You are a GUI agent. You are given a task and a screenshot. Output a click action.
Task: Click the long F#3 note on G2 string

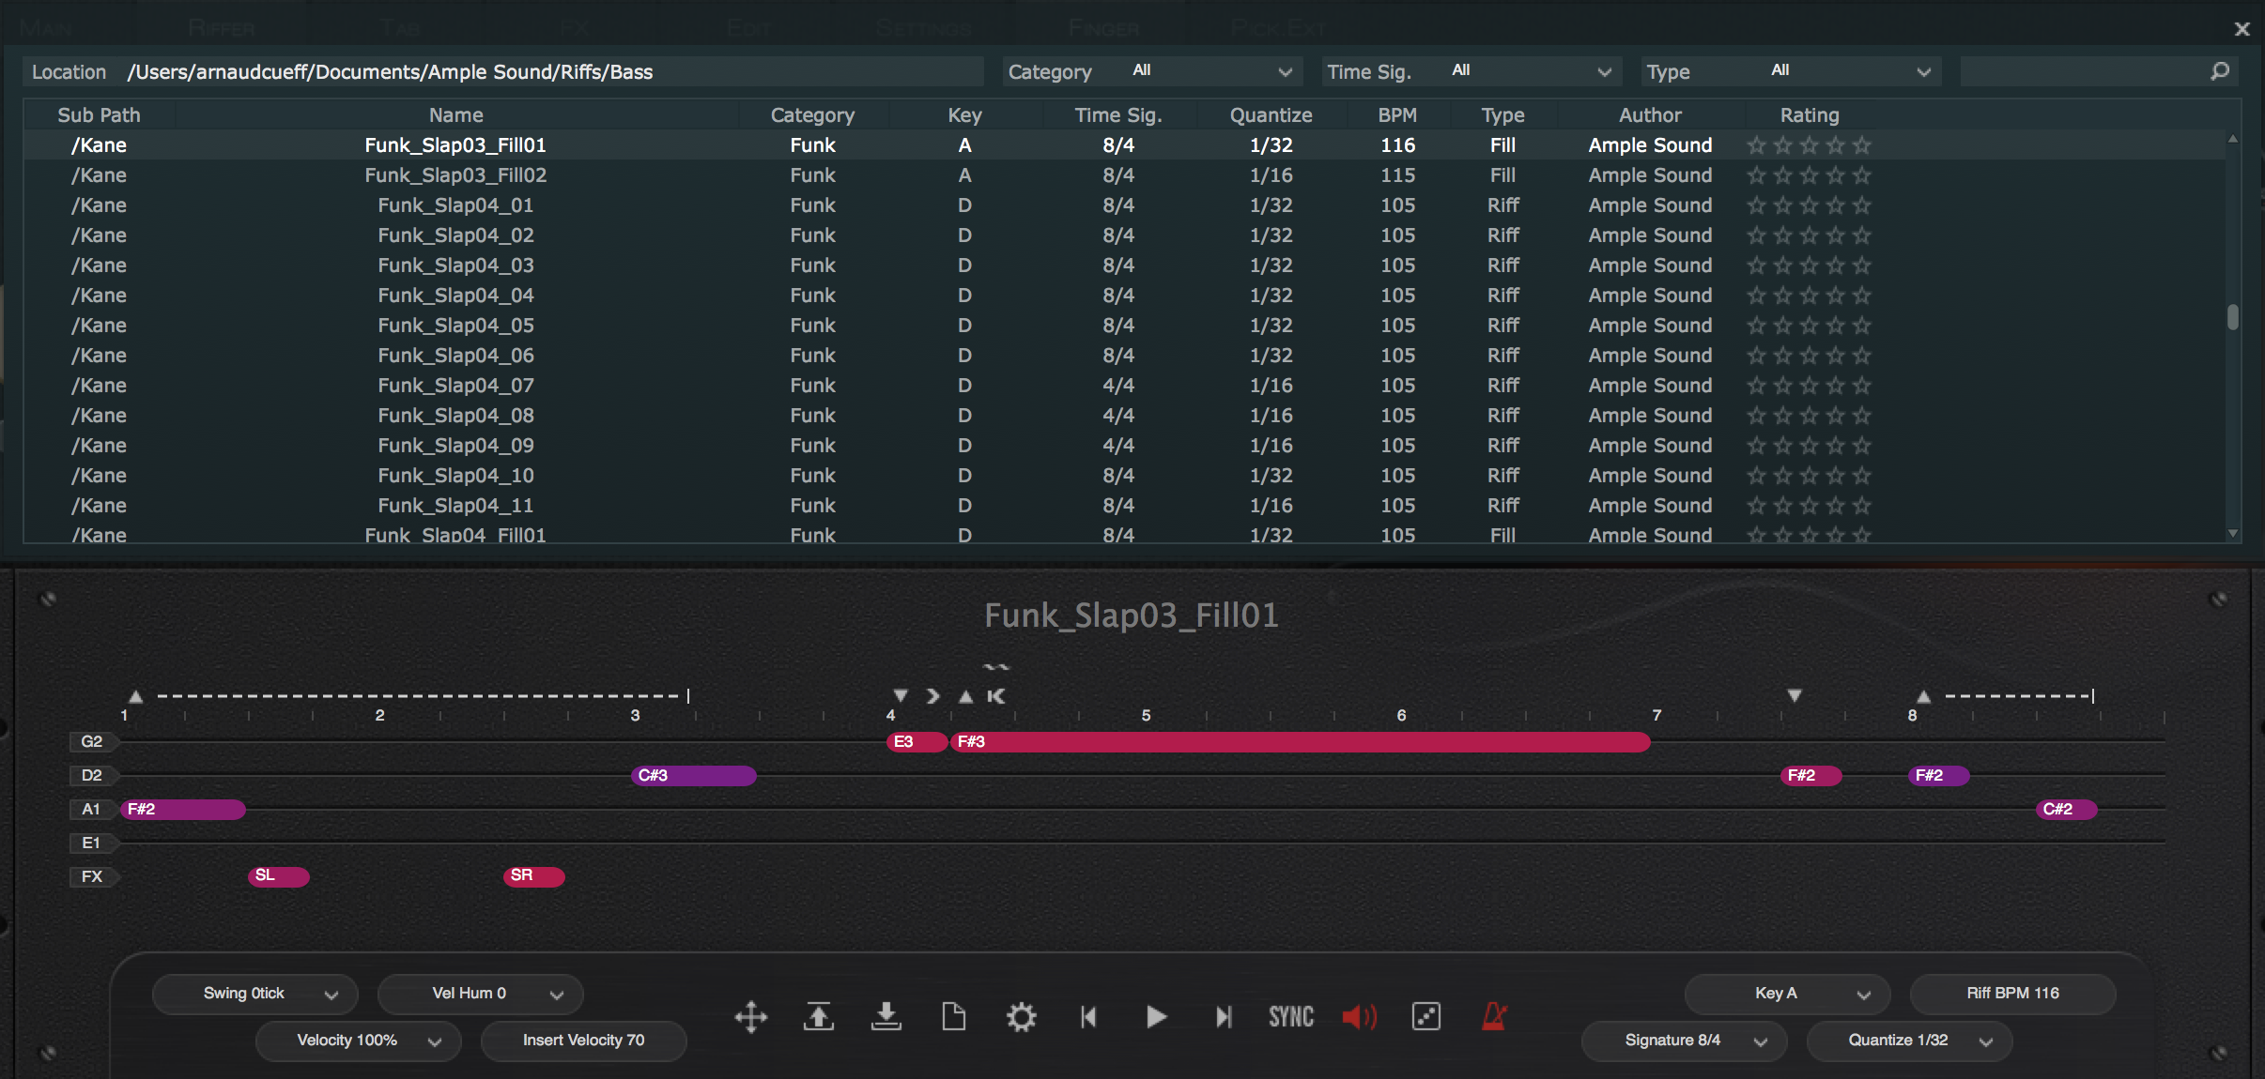[x=1300, y=742]
